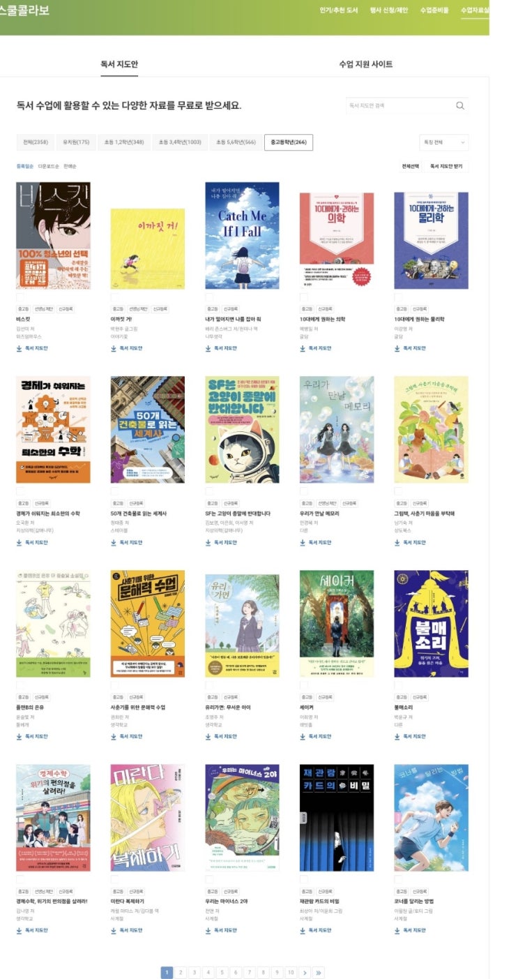518x979 pixels.
Task: Jump to last page double-arrow
Action: [319, 972]
